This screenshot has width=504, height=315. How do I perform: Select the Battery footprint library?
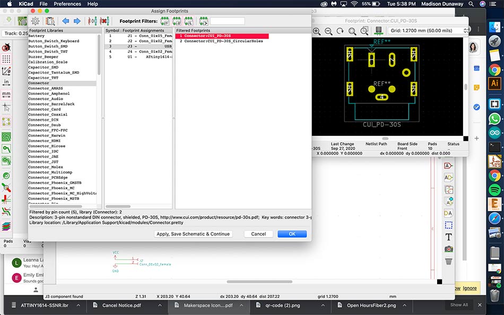point(62,36)
